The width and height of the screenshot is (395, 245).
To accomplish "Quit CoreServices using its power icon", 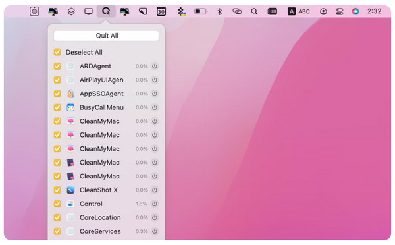I will pyautogui.click(x=155, y=231).
